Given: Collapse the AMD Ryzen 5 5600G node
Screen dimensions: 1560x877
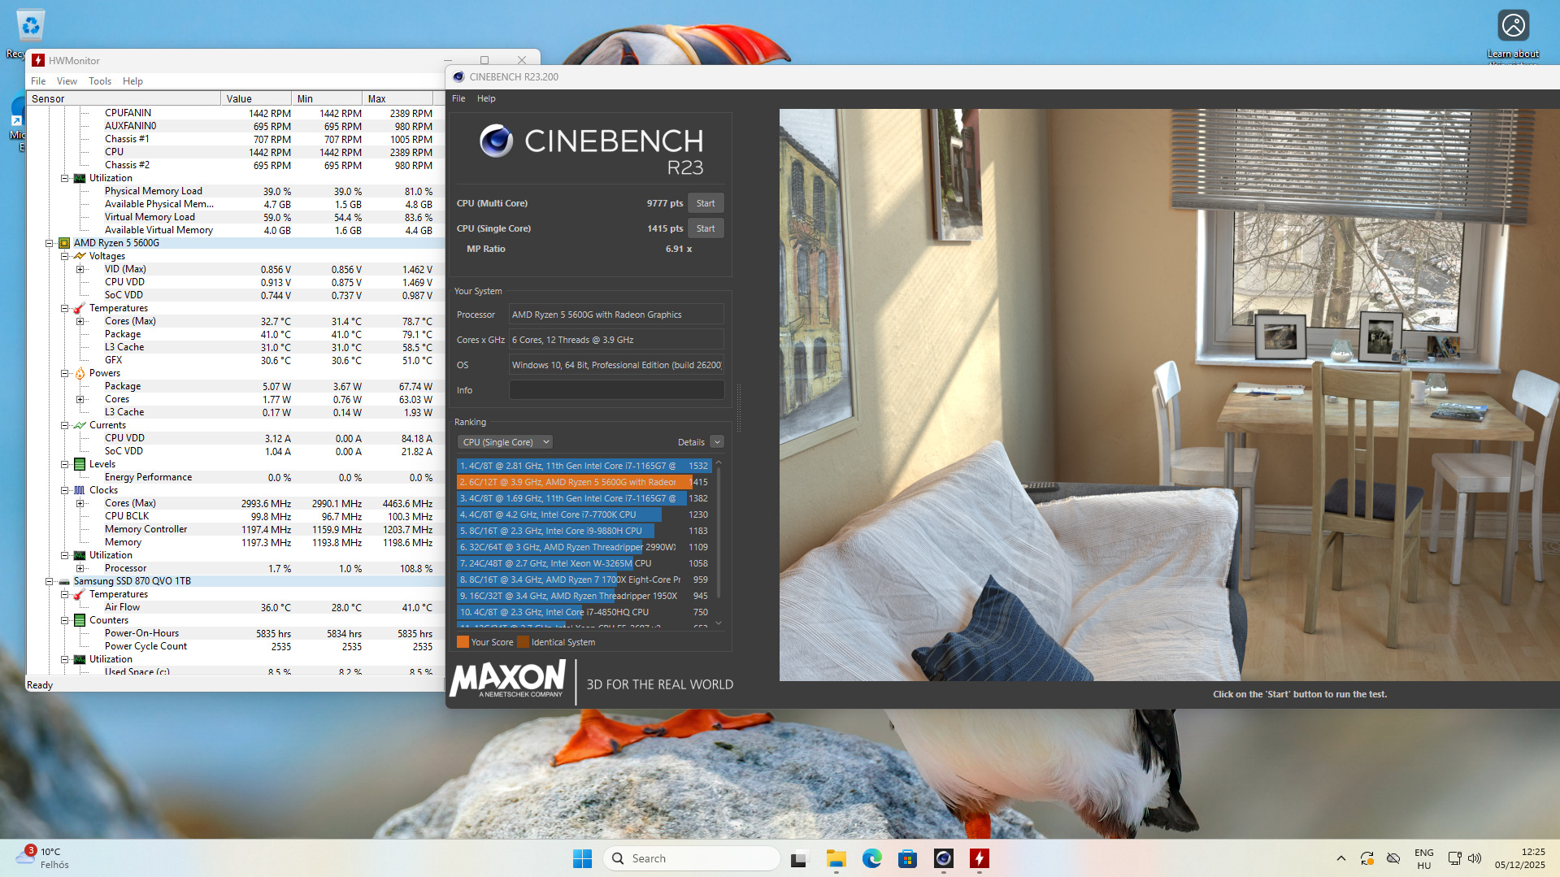Looking at the screenshot, I should [x=50, y=243].
